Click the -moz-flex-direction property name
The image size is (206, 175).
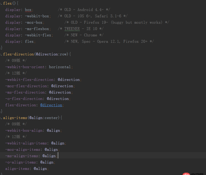coord(26,86)
